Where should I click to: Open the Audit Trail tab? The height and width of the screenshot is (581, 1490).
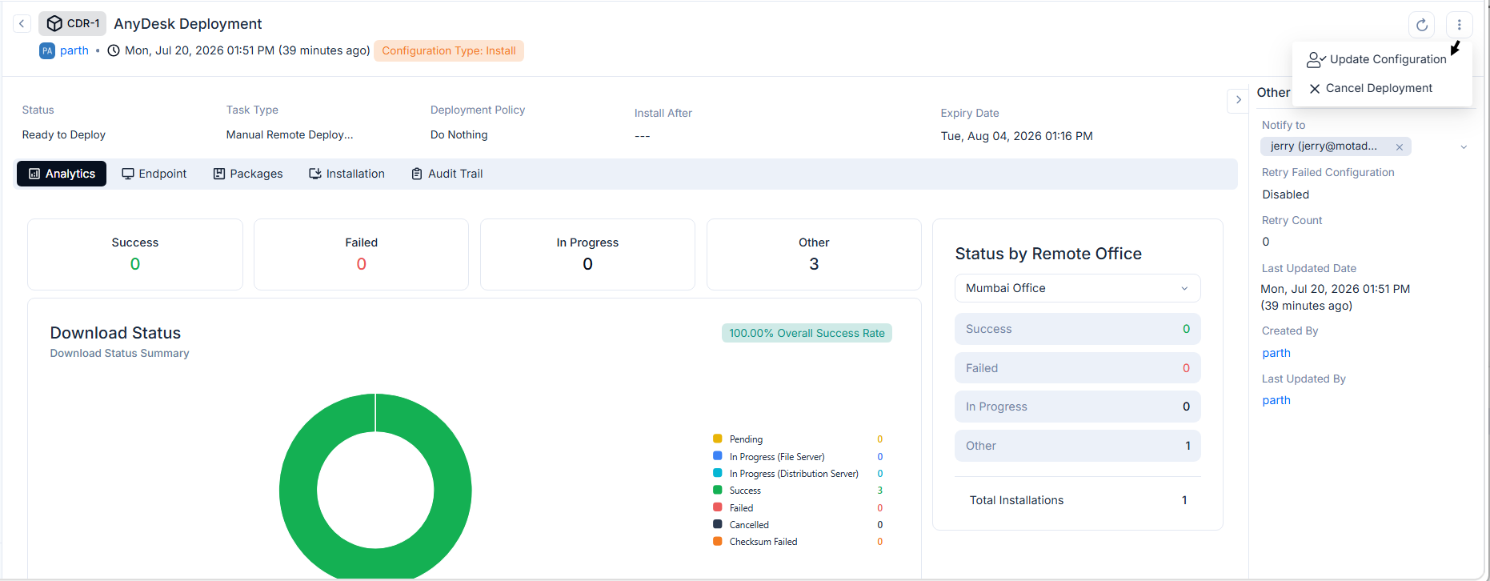[447, 174]
